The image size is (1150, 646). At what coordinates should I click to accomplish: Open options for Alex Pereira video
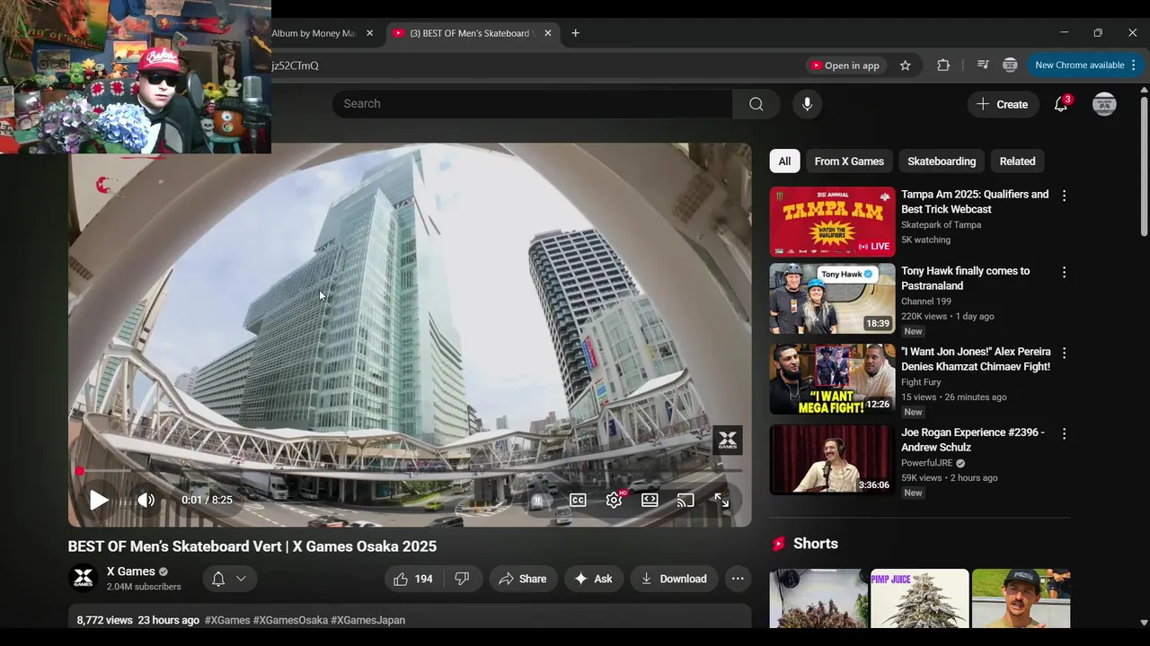click(1064, 353)
